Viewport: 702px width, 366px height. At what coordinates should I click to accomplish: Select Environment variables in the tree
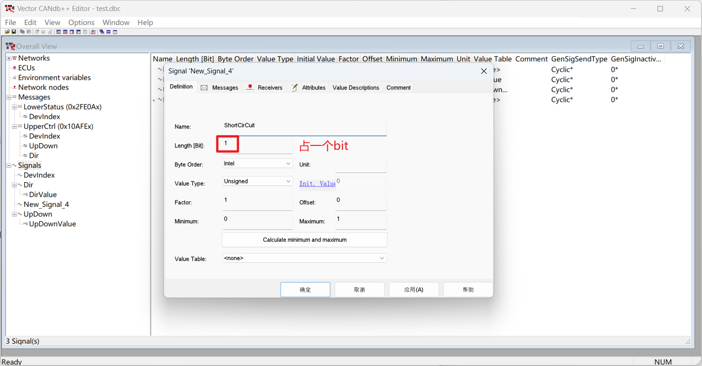pyautogui.click(x=54, y=78)
